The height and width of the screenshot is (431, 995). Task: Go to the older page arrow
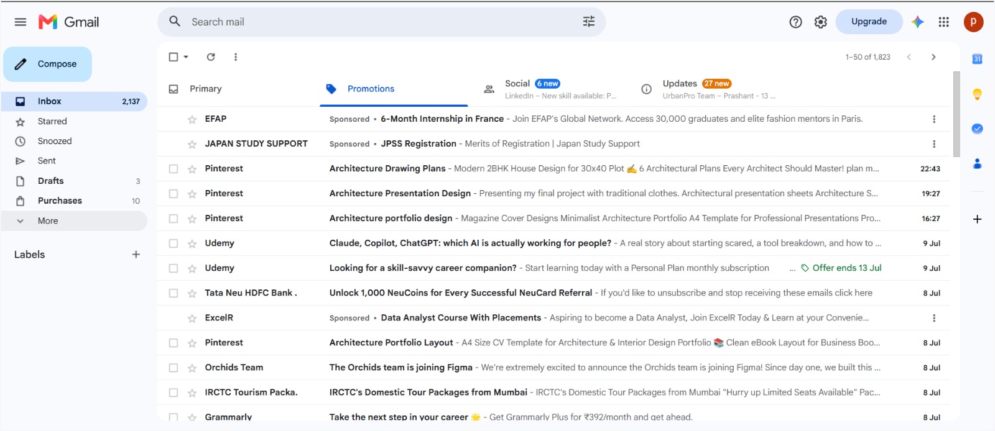click(x=933, y=57)
